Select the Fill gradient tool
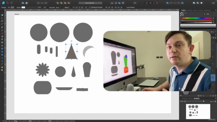217x122 pixels. point(2,36)
